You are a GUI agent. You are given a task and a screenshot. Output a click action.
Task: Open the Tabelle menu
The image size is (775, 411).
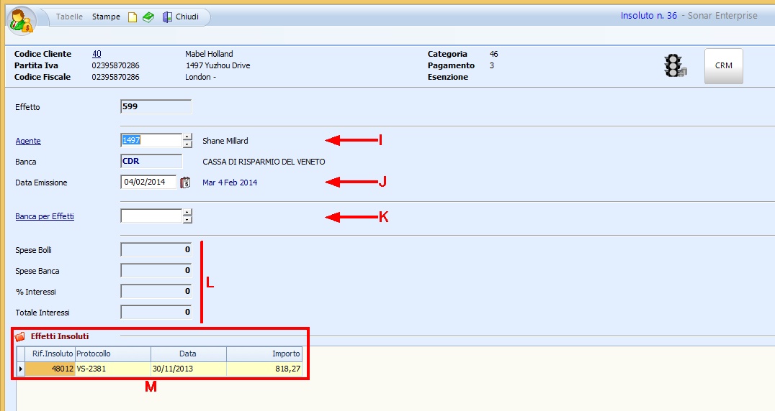pyautogui.click(x=70, y=17)
